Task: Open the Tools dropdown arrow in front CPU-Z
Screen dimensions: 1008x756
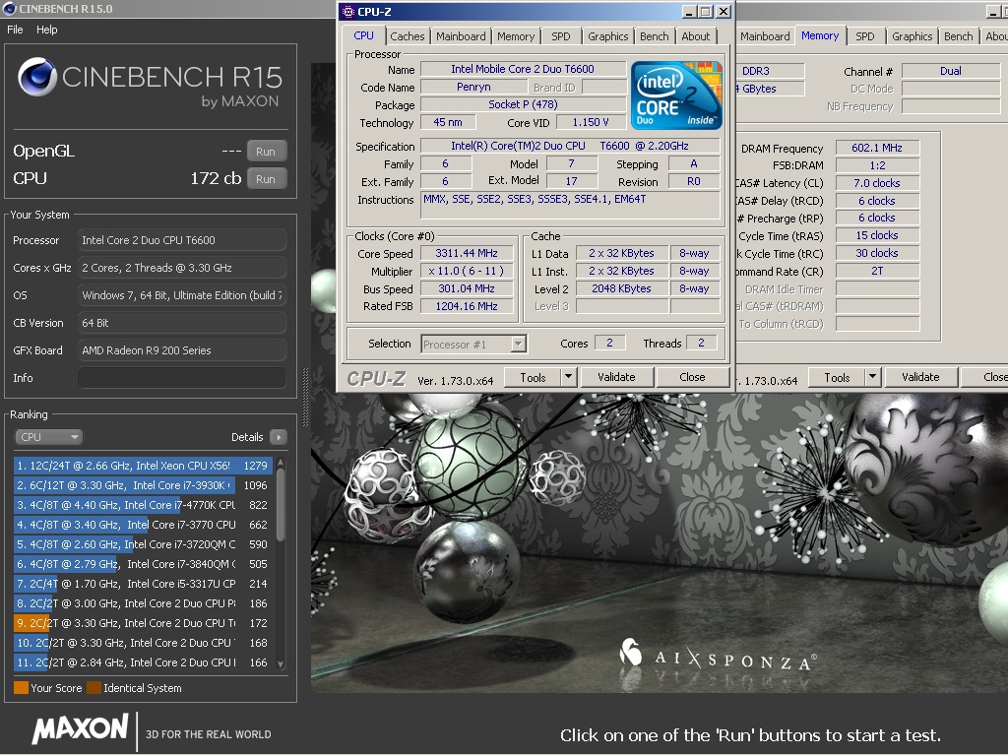Action: click(x=568, y=377)
